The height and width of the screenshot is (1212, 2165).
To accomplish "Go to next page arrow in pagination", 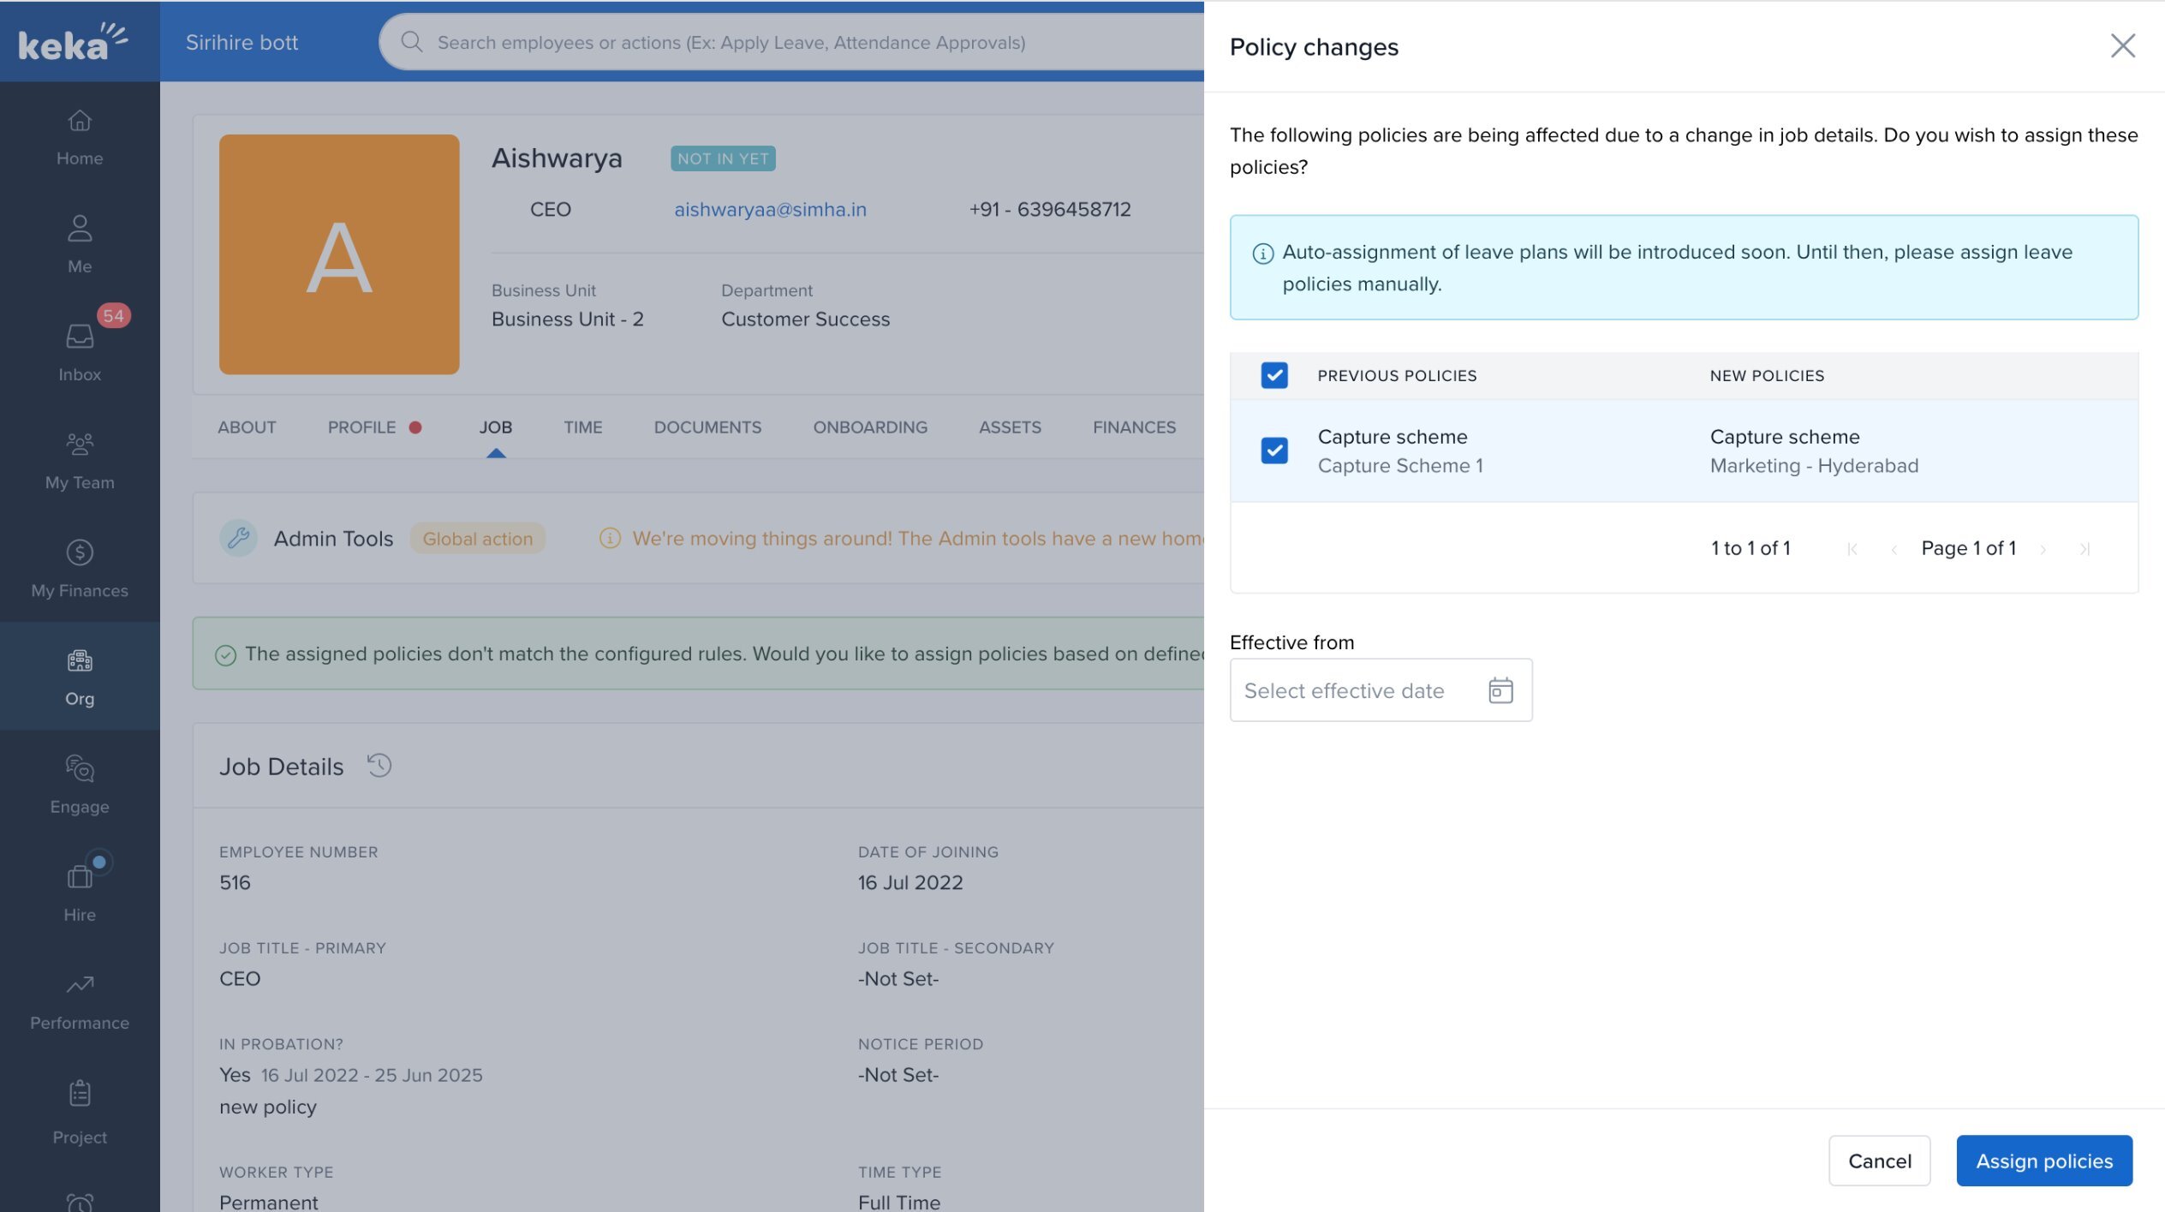I will (2043, 549).
